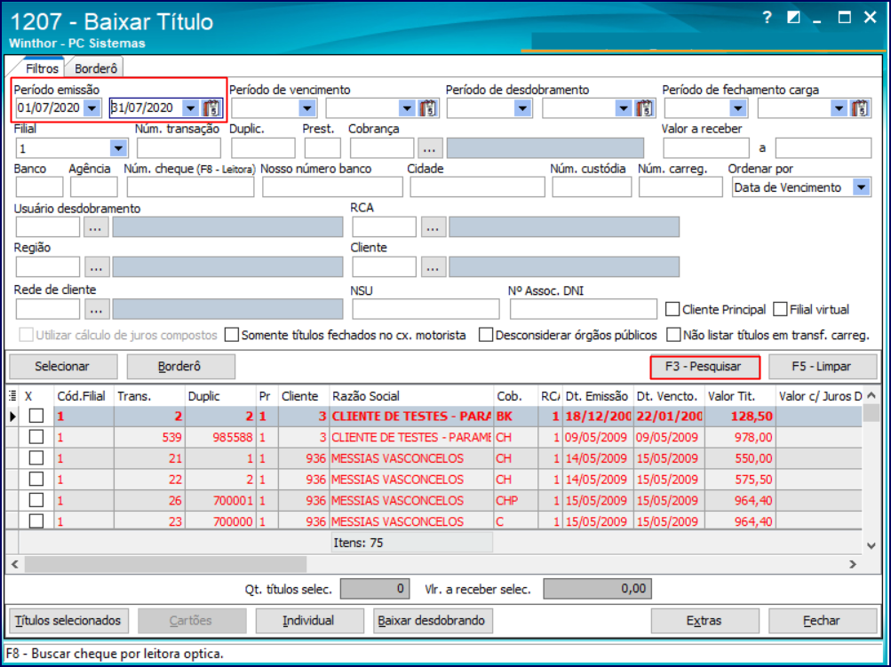Screen dimensions: 891x667
Task: Click the Selecionar button
Action: 63,367
